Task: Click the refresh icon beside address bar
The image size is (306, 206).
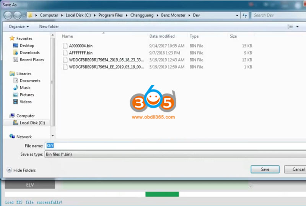Action: click(x=245, y=15)
